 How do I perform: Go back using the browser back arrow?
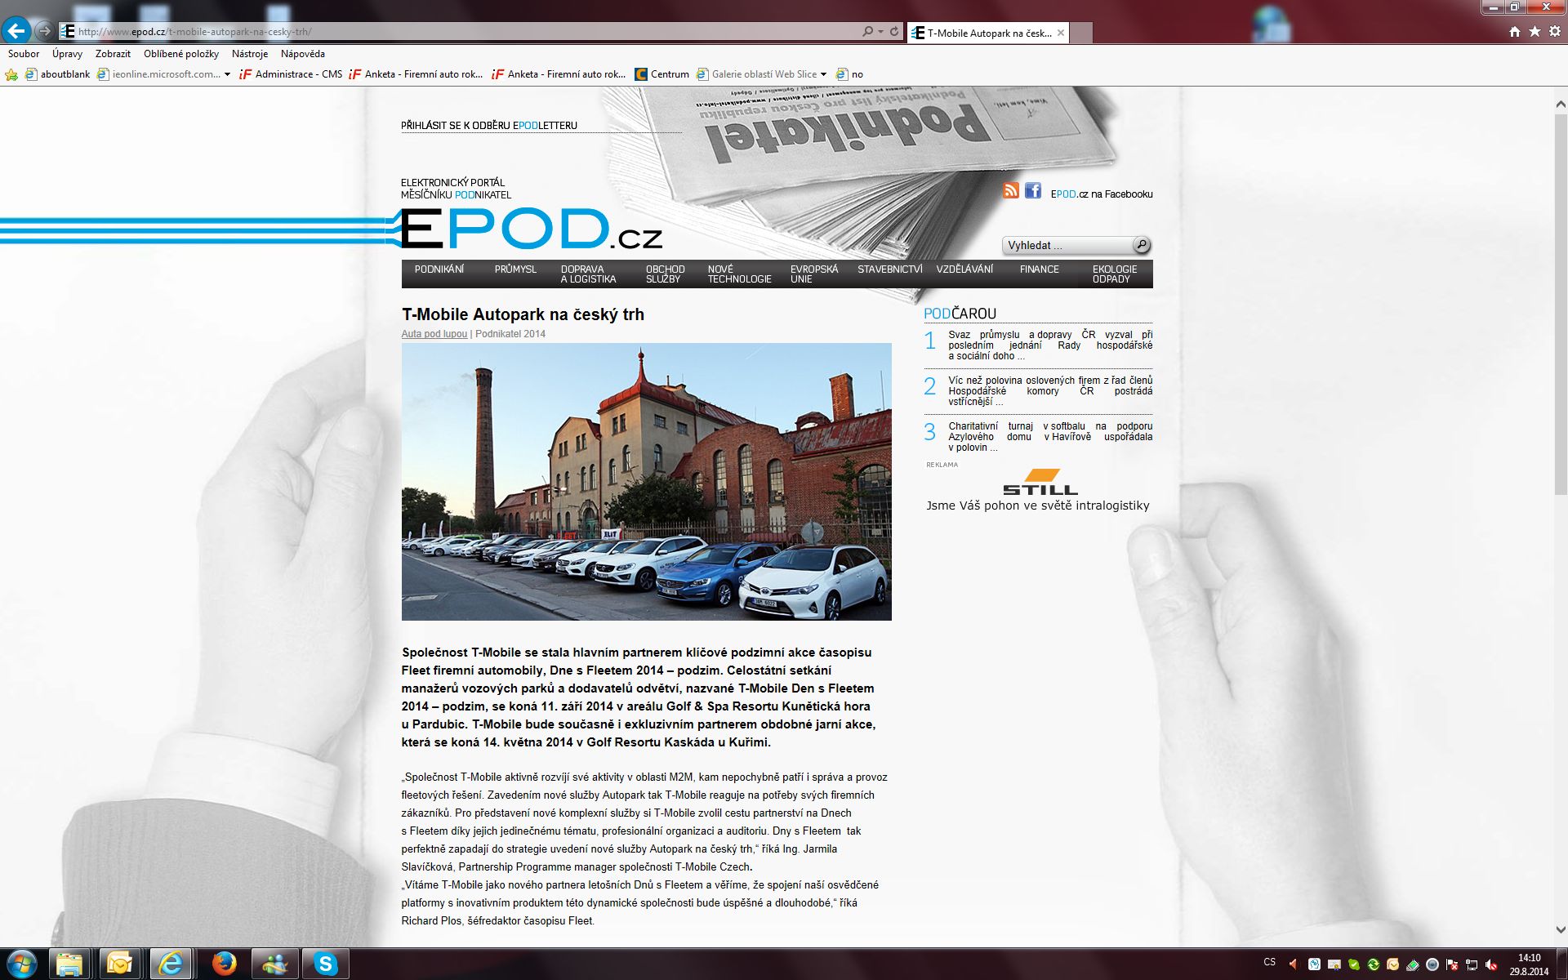pos(16,31)
